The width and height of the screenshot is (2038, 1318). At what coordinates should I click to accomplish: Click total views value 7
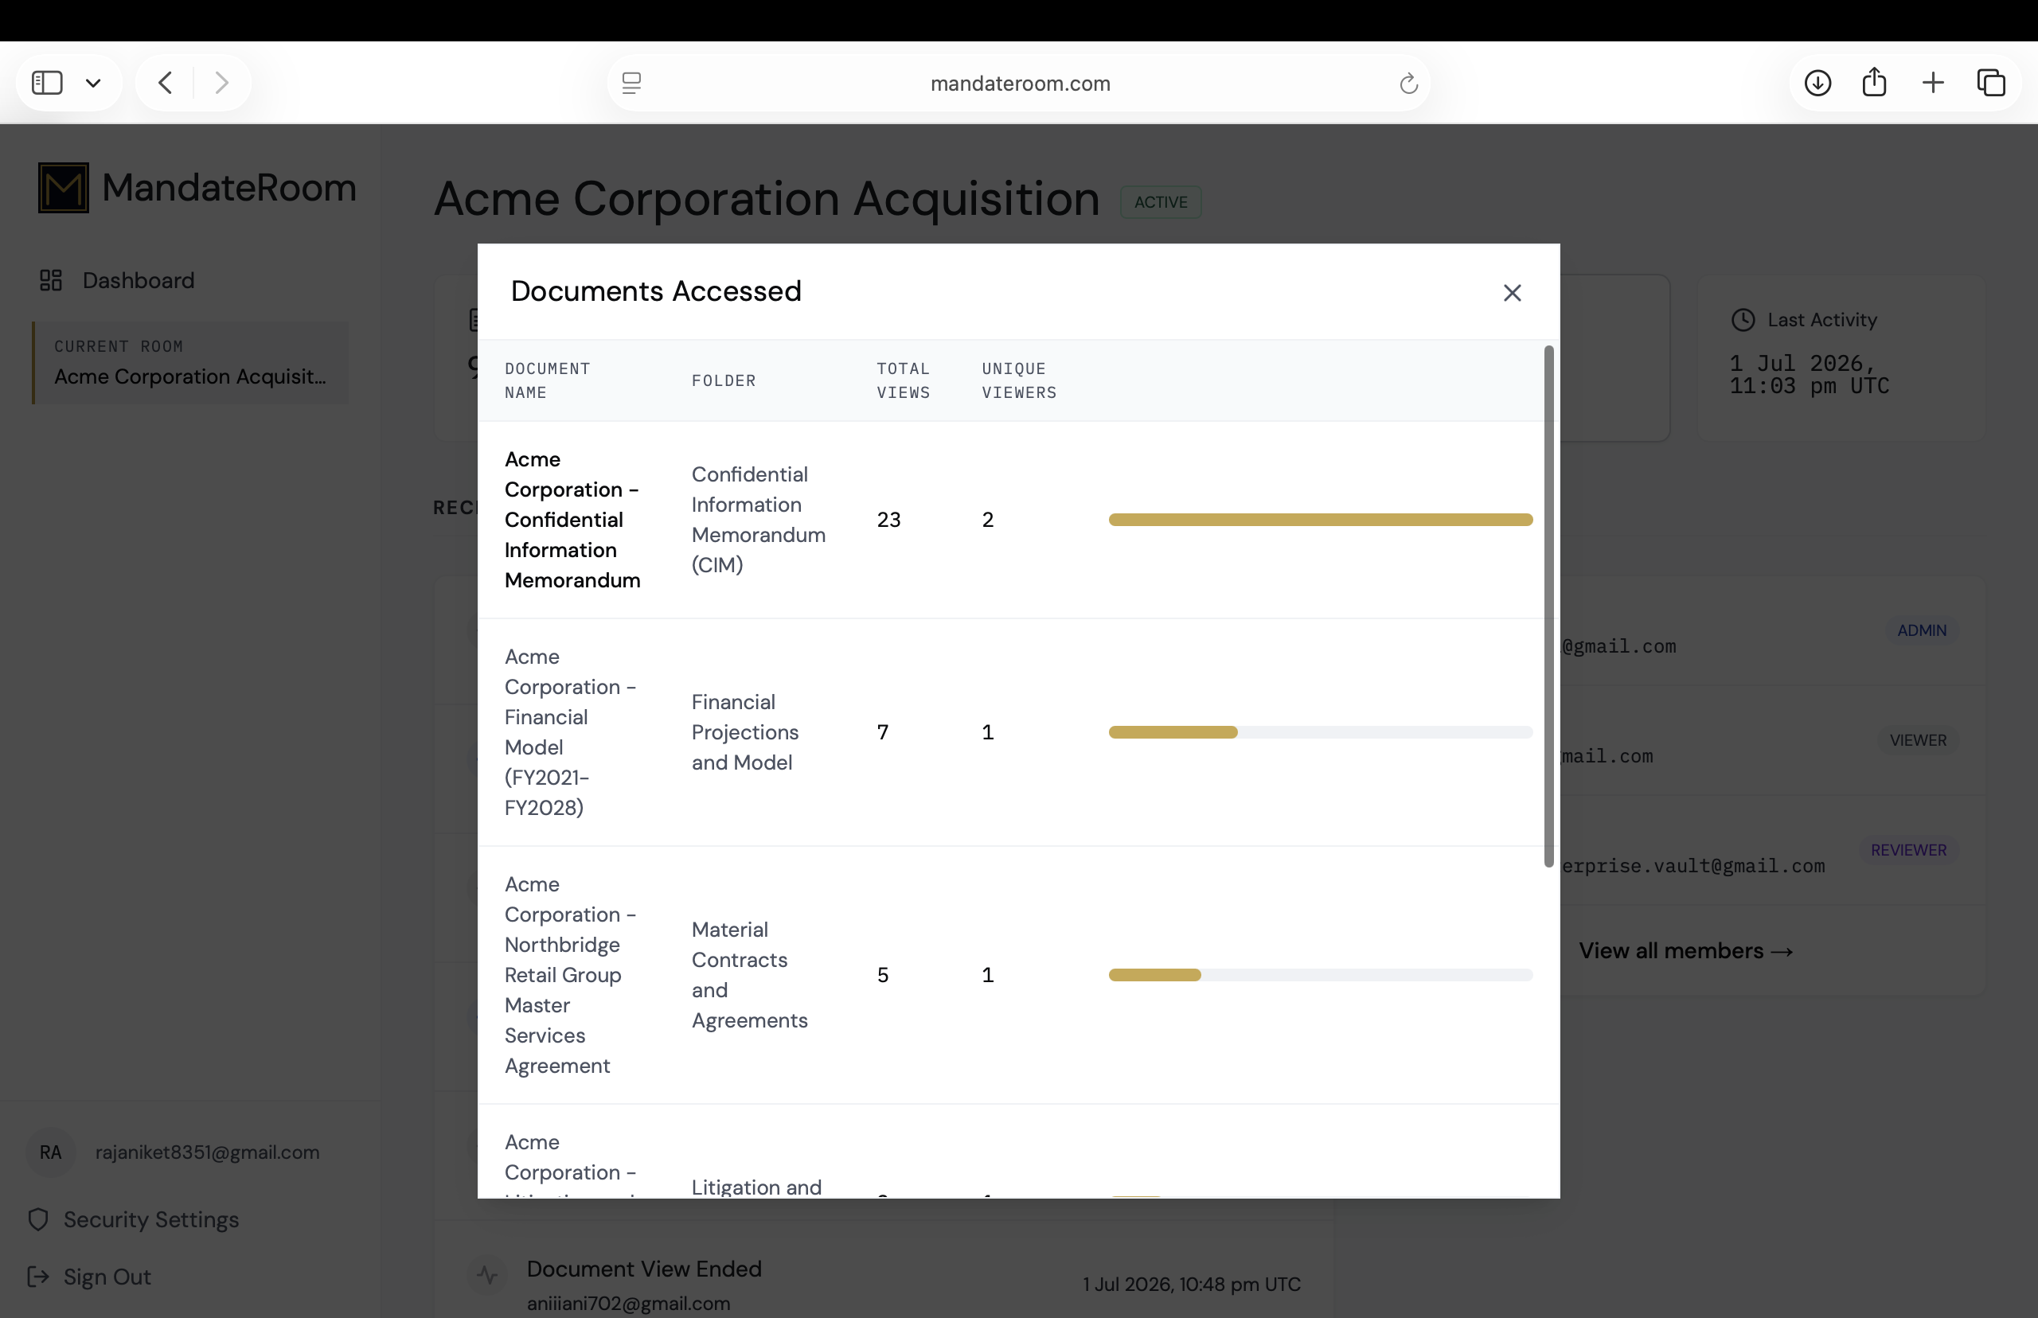tap(883, 731)
